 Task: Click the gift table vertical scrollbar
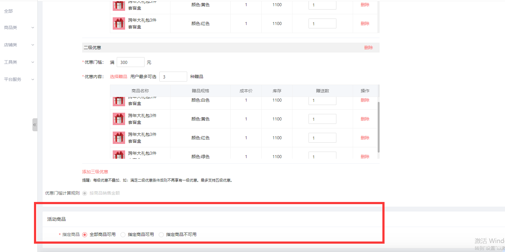pyautogui.click(x=378, y=127)
